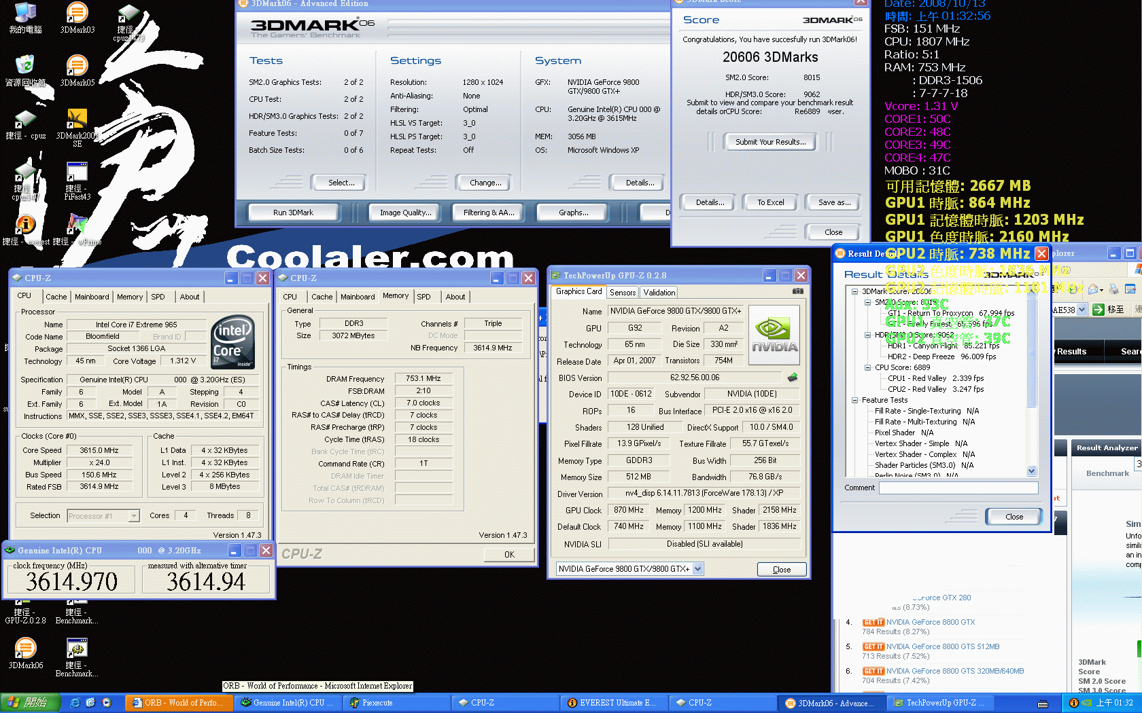The height and width of the screenshot is (713, 1142).
Task: Click Close in the Result Details dialog
Action: click(x=1014, y=517)
